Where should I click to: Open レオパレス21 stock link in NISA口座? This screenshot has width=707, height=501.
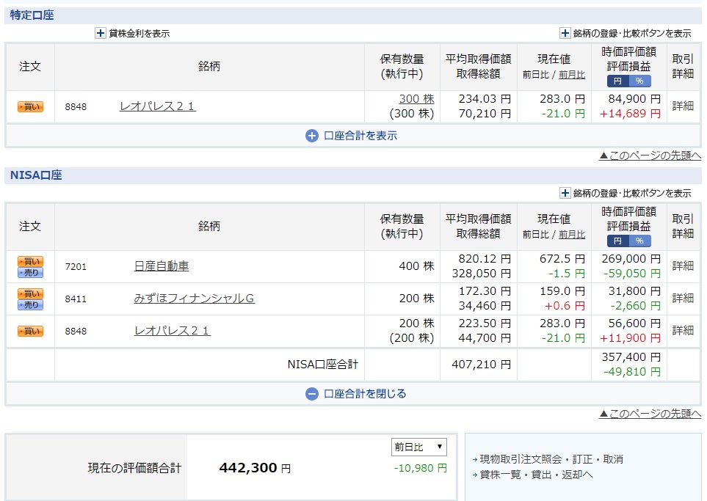[x=173, y=331]
